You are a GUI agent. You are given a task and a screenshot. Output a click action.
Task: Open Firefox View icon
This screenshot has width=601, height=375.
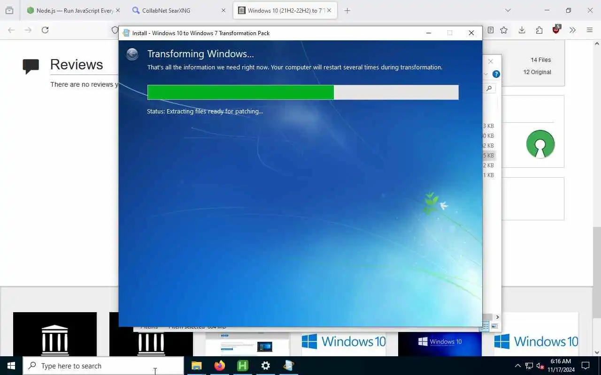tap(9, 10)
